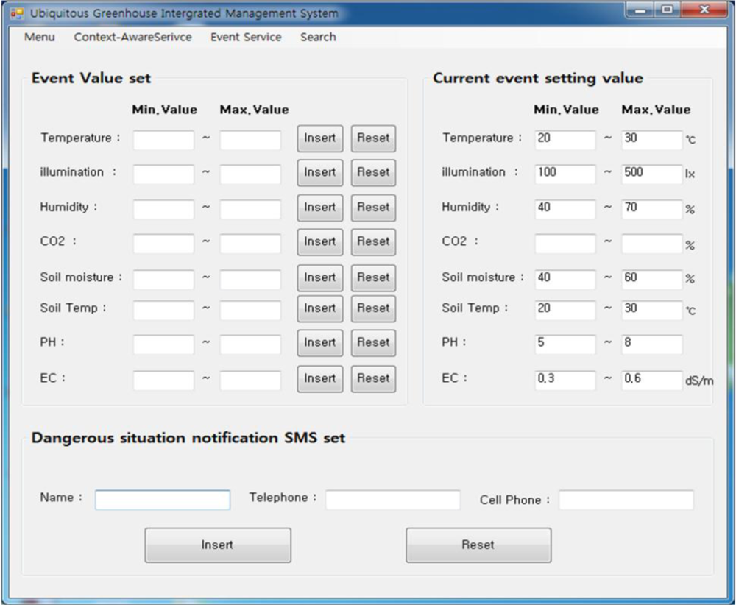Click the Telephone input field
Screen dimensions: 736x605
[x=393, y=500]
